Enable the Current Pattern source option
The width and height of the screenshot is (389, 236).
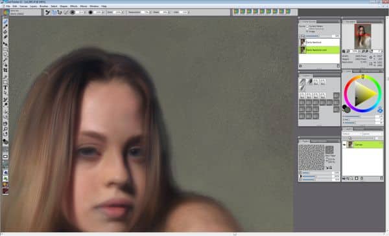click(x=307, y=26)
